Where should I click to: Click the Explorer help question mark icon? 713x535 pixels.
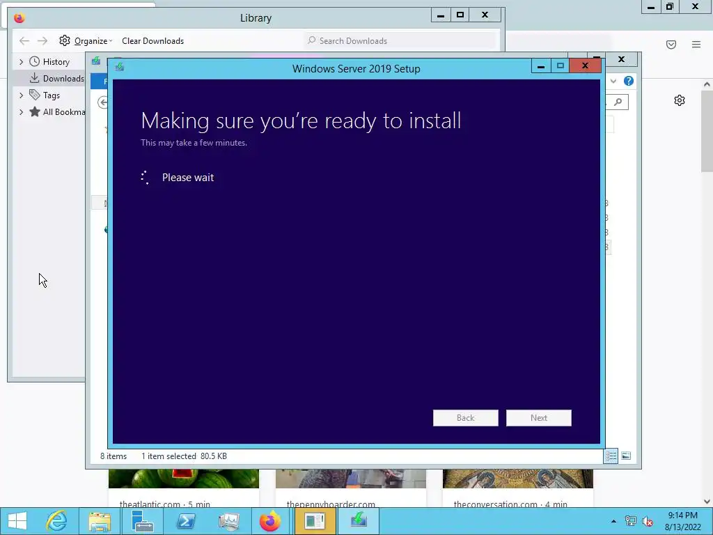pyautogui.click(x=629, y=81)
